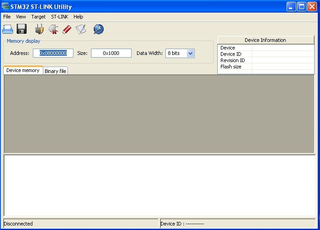This screenshot has width=320, height=230.
Task: Minimize the ST-LINK Utility window
Action: click(291, 6)
